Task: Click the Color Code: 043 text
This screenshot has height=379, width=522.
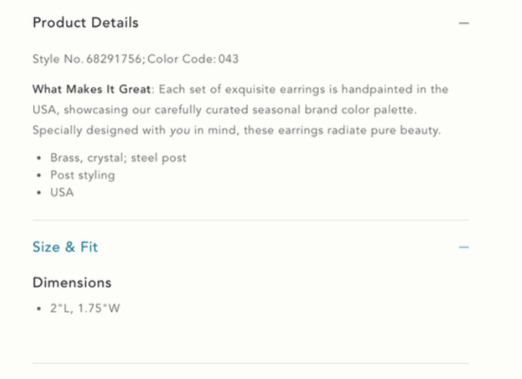Action: click(x=193, y=59)
